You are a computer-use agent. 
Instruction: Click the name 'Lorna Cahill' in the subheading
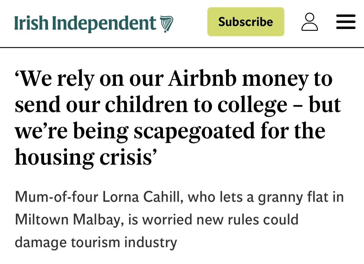[142, 197]
